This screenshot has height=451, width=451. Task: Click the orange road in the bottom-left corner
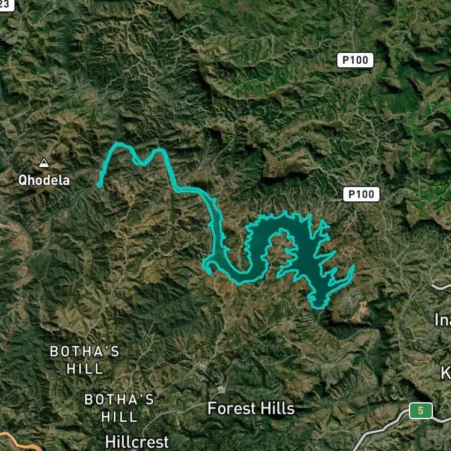tap(20, 441)
